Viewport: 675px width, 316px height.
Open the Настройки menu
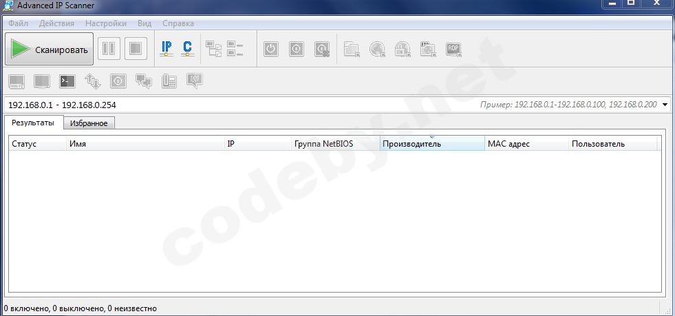(106, 23)
